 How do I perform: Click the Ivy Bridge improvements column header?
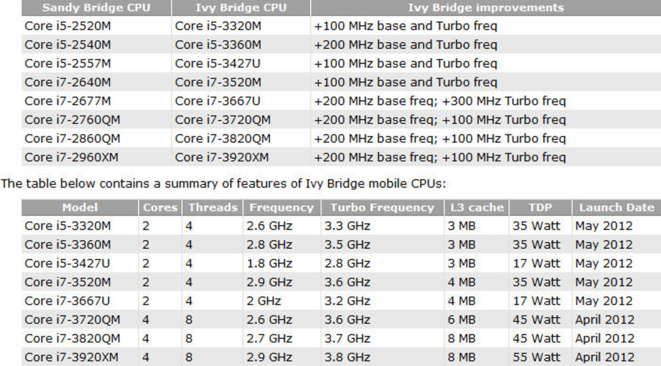[x=485, y=8]
